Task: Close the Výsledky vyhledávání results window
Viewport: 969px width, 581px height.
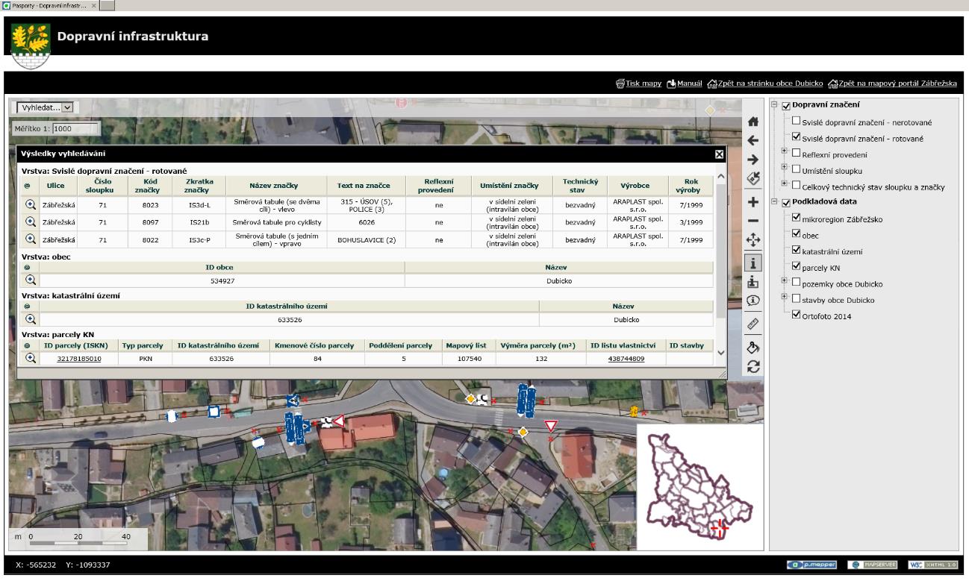Action: [720, 154]
